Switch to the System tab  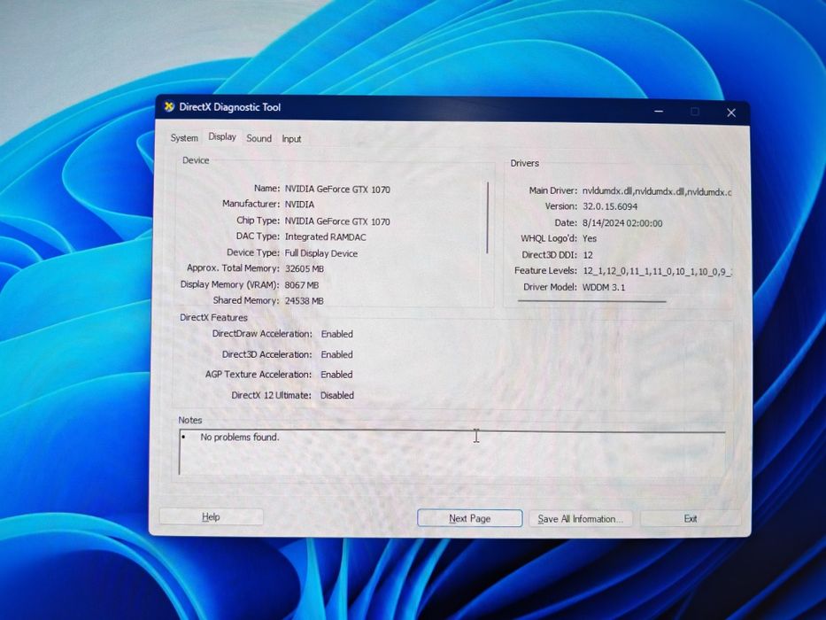coord(184,138)
